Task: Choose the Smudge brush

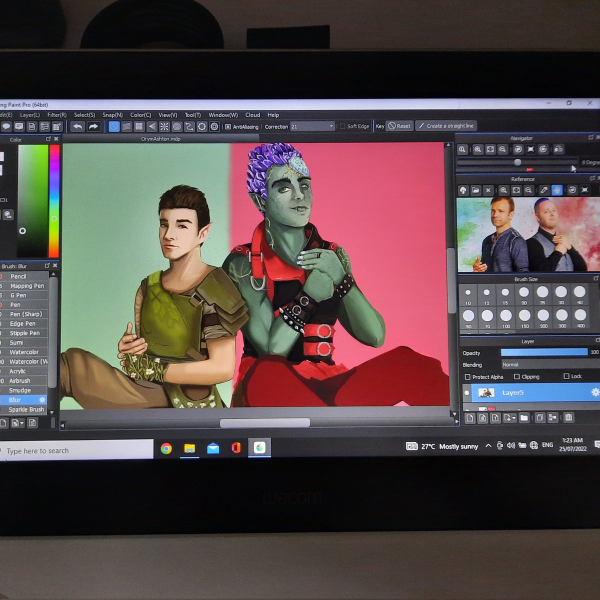Action: click(x=24, y=390)
